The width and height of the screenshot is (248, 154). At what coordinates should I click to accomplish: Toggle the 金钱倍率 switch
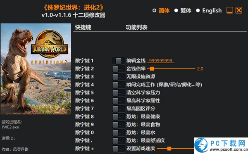[x=119, y=69]
